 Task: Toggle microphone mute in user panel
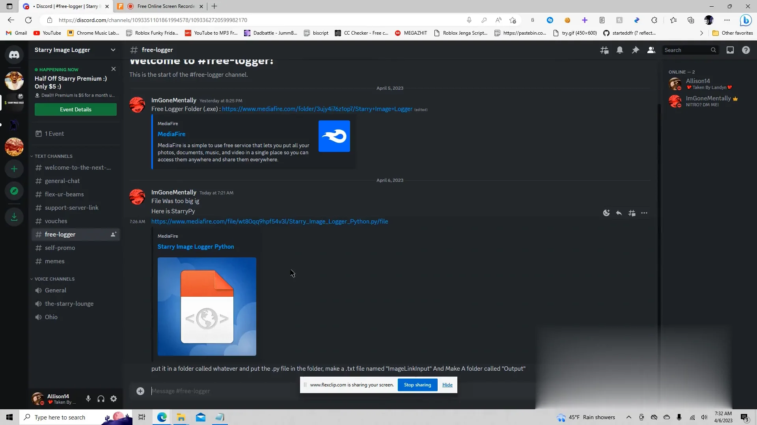88,399
